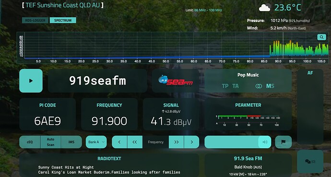Click the 5.2 km/h wind value
The height and width of the screenshot is (177, 331).
pyautogui.click(x=278, y=28)
